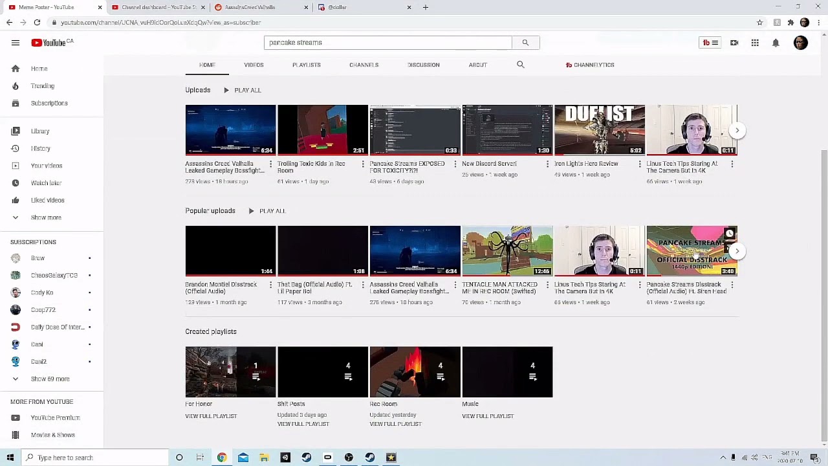Click the search magnifier button
This screenshot has width=828, height=466.
(x=525, y=43)
